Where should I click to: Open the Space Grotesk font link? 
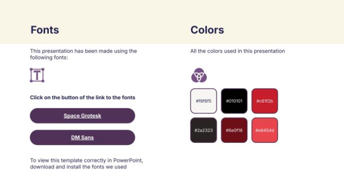click(82, 116)
